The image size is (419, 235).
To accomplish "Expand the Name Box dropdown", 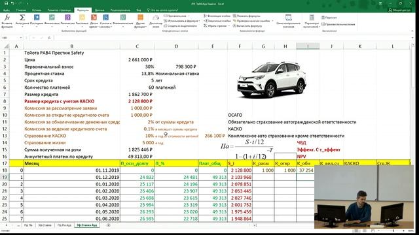I will [21, 38].
